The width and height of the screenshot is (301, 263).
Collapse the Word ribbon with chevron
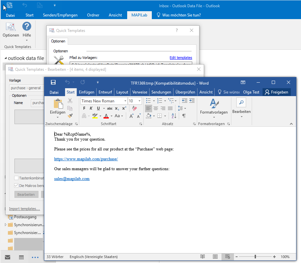[x=291, y=124]
